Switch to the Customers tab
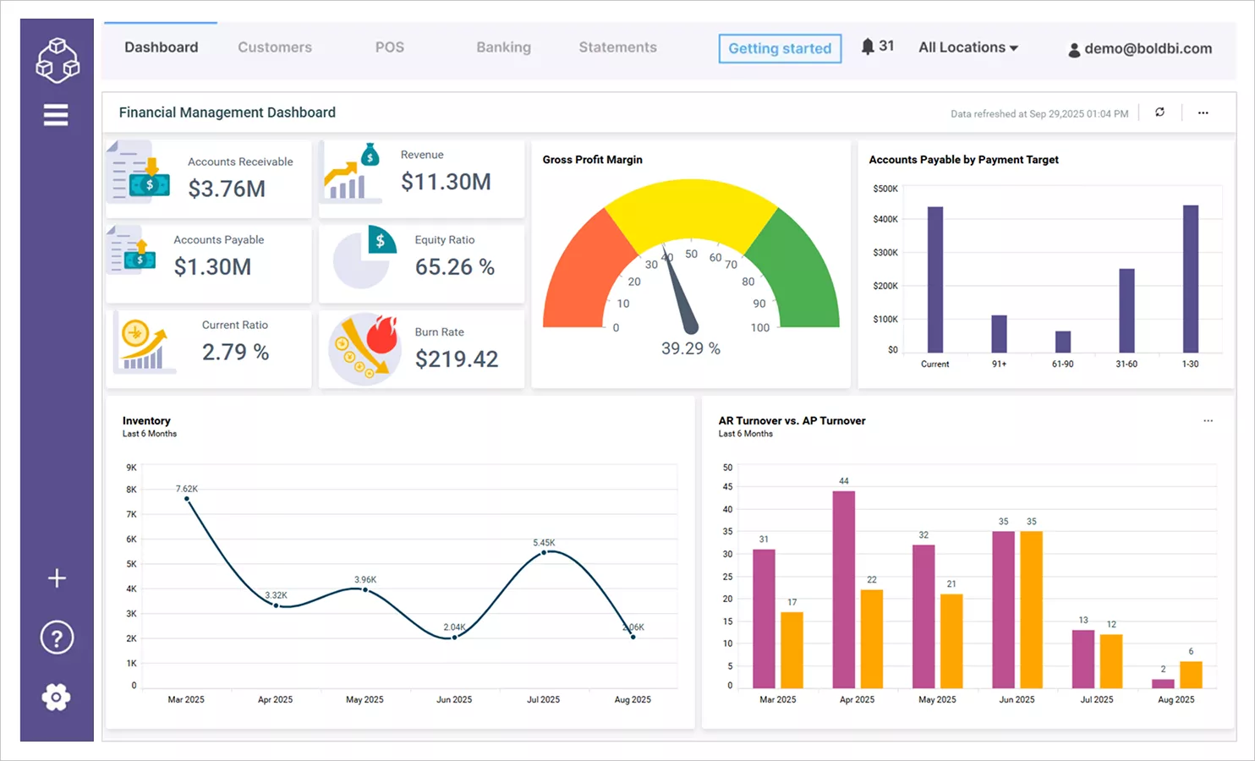 [x=275, y=47]
